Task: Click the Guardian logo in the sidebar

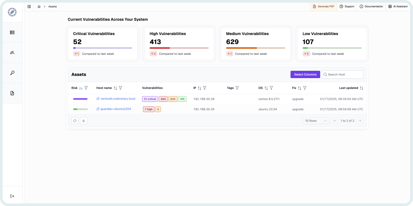Action: pyautogui.click(x=12, y=12)
